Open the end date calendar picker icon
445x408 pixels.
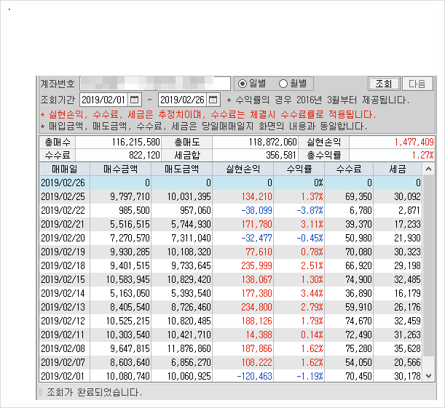click(213, 100)
